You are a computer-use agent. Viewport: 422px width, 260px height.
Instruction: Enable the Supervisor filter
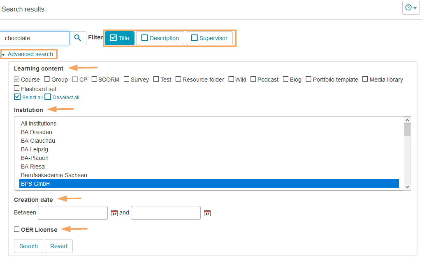click(209, 38)
